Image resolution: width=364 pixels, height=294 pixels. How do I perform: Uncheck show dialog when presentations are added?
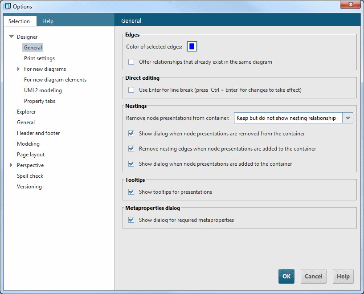[131, 164]
